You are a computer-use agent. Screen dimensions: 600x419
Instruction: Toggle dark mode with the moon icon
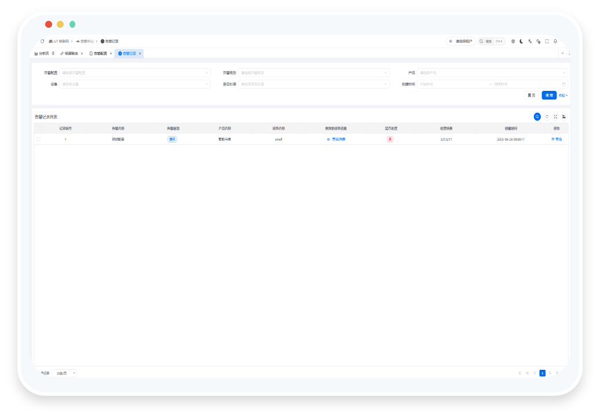[x=521, y=41]
